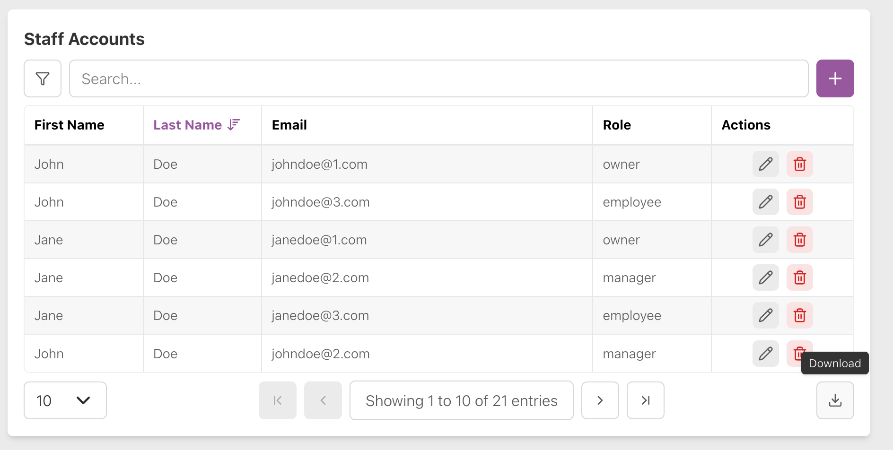Edit the janedoe@1.com account
The height and width of the screenshot is (450, 893).
coord(765,240)
